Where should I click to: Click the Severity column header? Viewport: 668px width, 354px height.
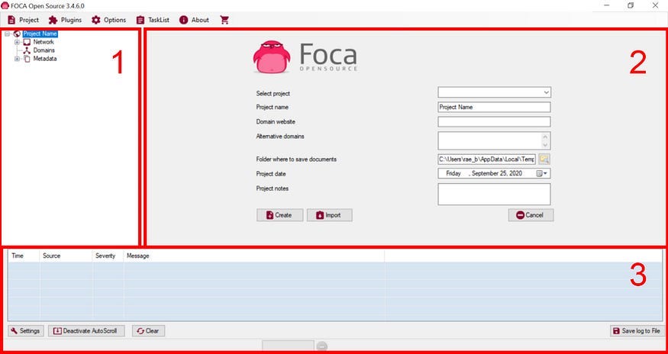pyautogui.click(x=108, y=256)
